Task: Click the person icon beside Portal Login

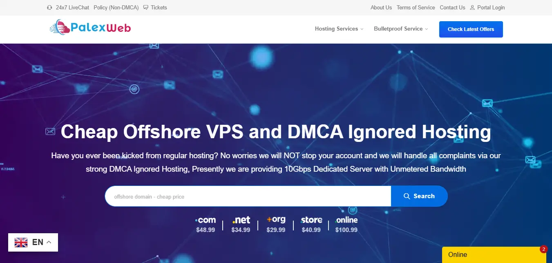Action: pyautogui.click(x=472, y=7)
